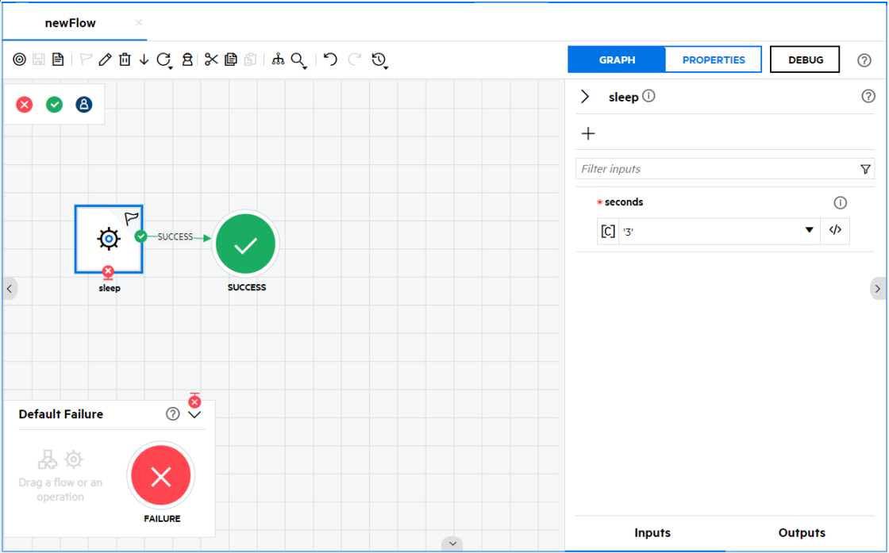Open the Run History clock icon
The height and width of the screenshot is (553, 889).
(x=379, y=60)
